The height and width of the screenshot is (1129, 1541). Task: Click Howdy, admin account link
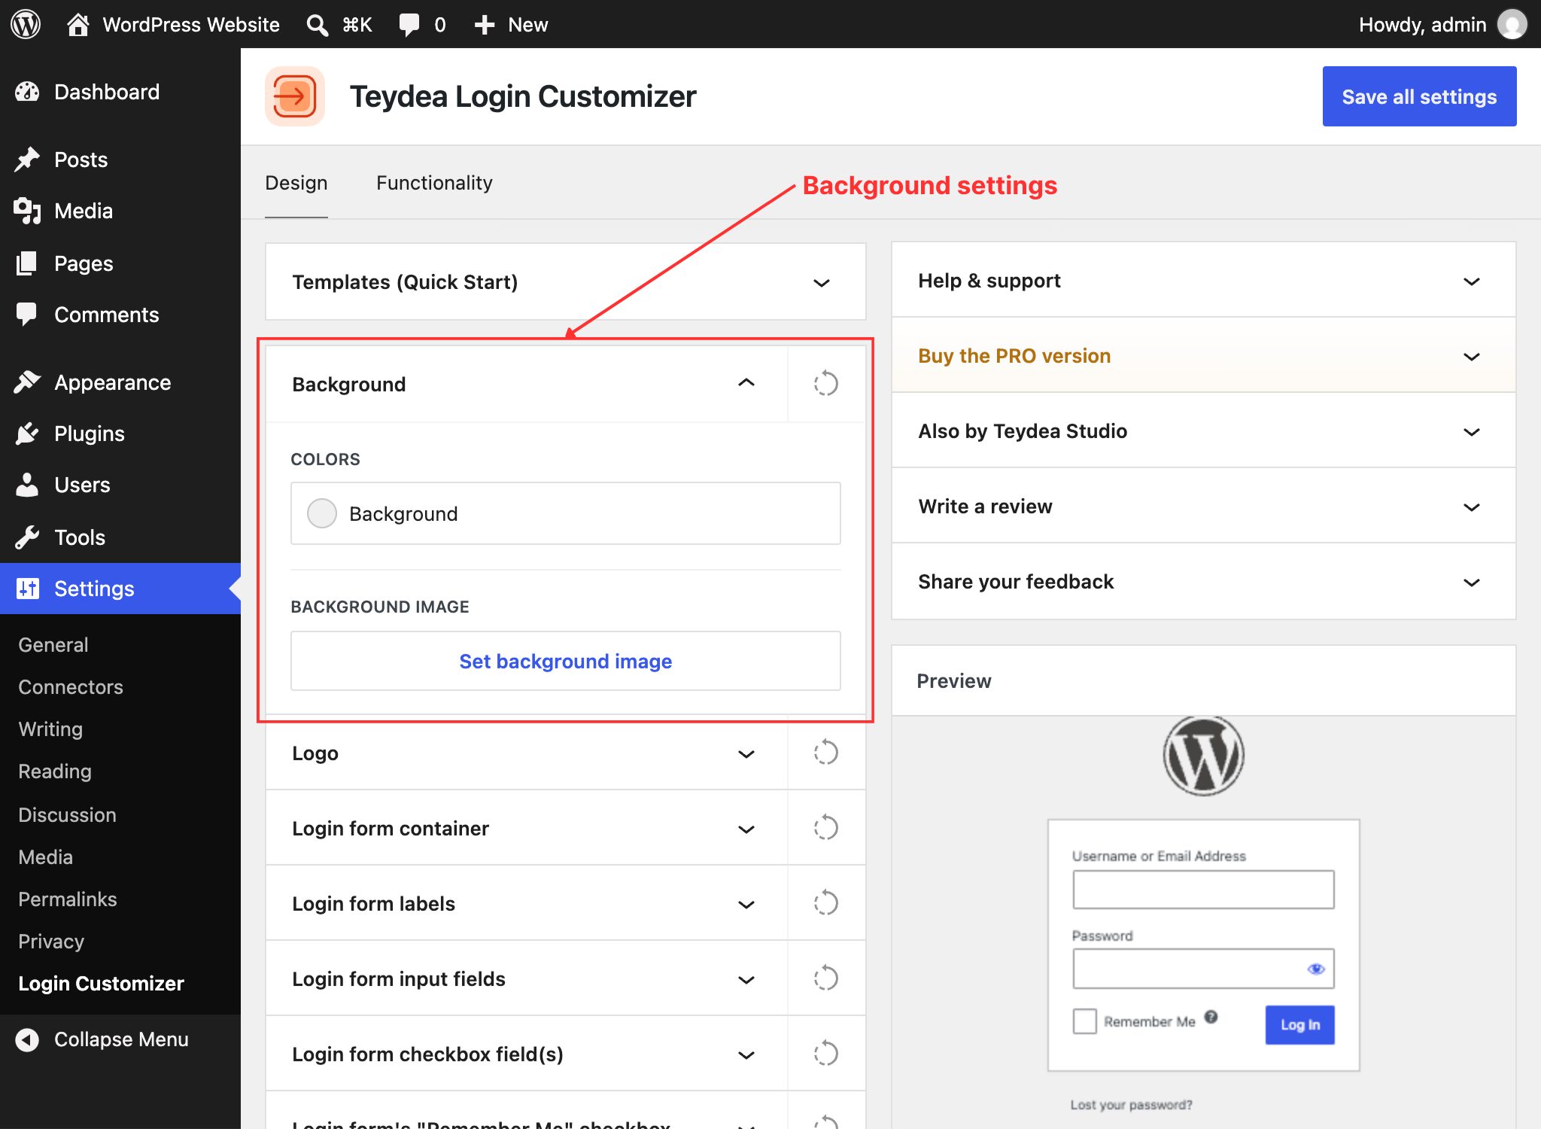click(1422, 25)
